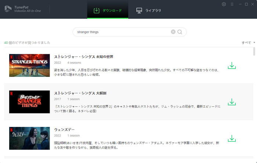Open the hamburger menu icon
Screen dimensions: 257x163
click(x=232, y=4)
